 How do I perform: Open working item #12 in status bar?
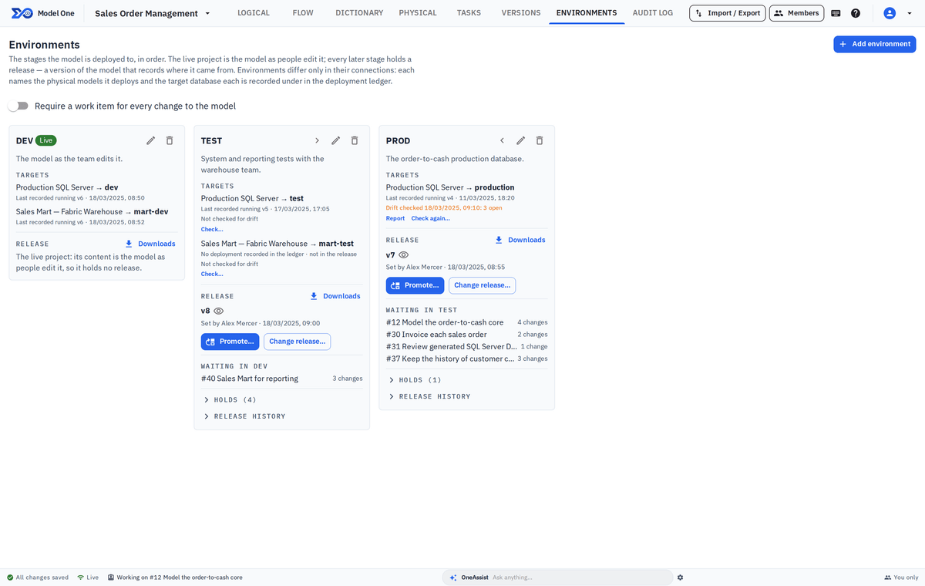(x=175, y=577)
